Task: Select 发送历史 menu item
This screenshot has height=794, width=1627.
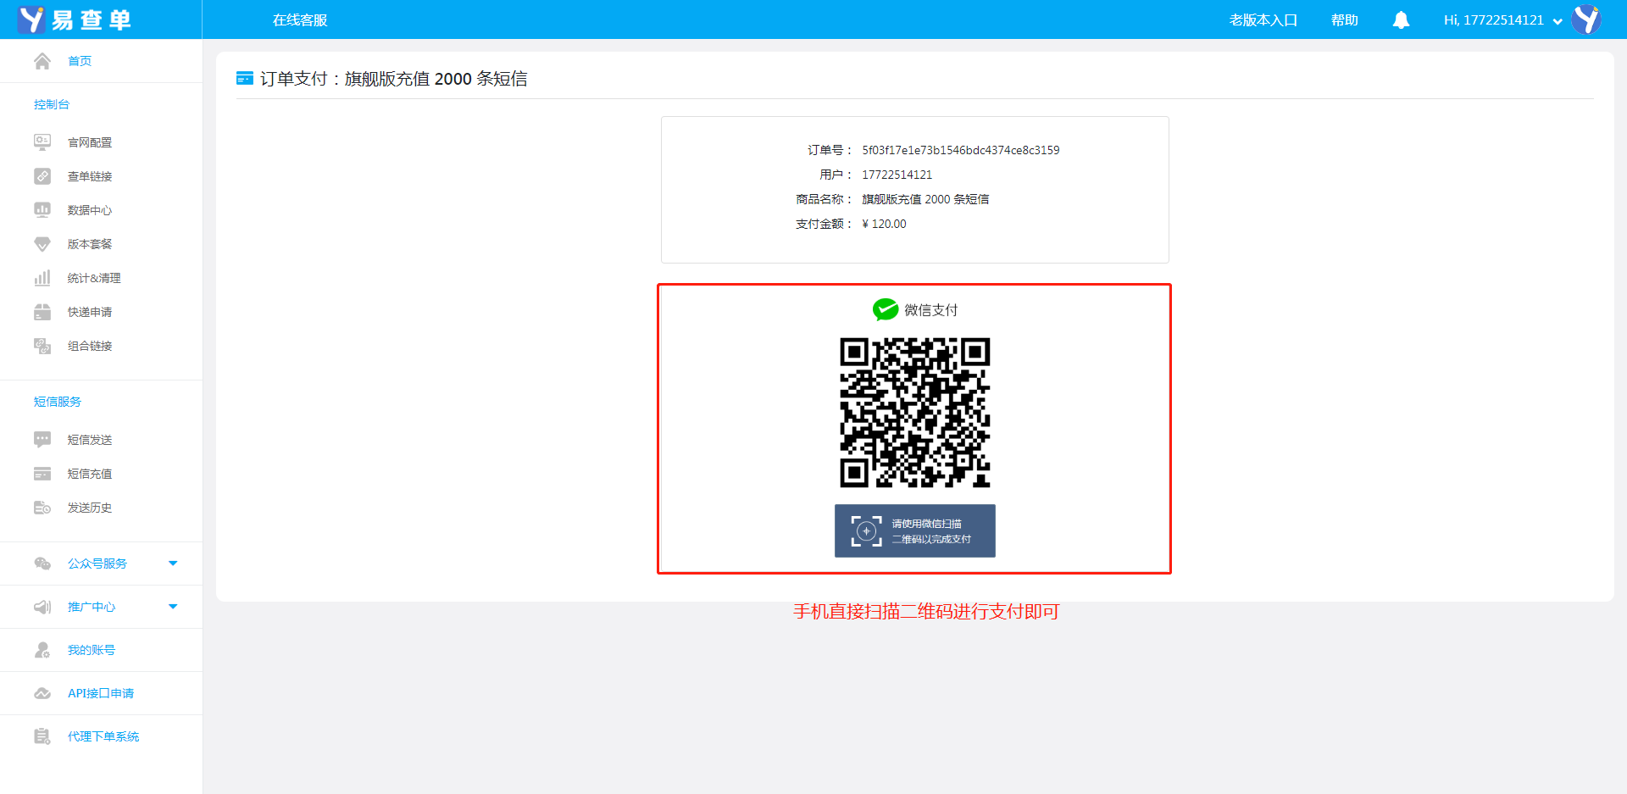Action: [x=90, y=508]
